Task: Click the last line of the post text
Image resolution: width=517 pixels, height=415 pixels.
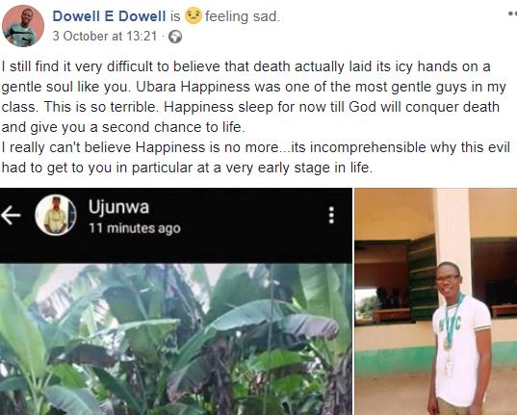Action: 187,168
